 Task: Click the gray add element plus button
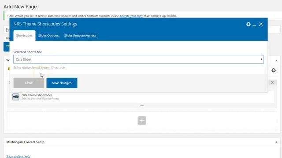[x=142, y=120]
